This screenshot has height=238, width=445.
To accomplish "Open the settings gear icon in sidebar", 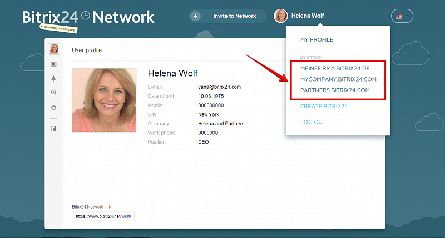I will pos(53,108).
